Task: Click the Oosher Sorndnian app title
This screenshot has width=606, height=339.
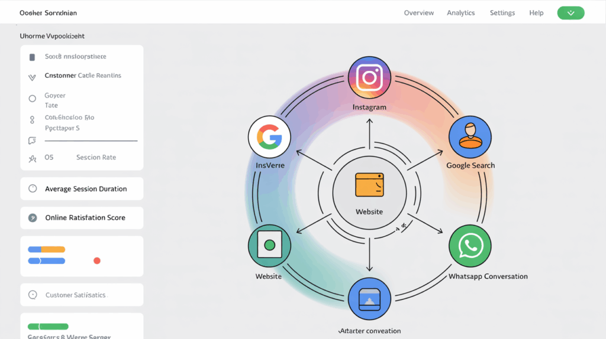Action: [x=48, y=13]
